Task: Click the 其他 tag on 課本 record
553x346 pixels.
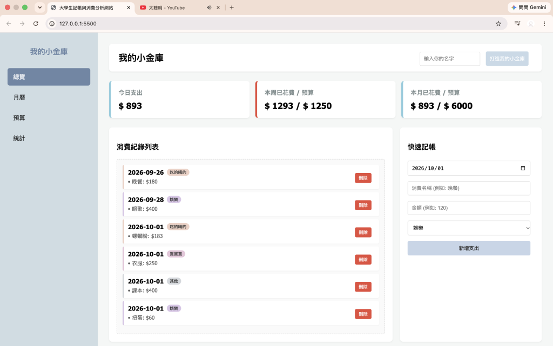Action: tap(174, 281)
